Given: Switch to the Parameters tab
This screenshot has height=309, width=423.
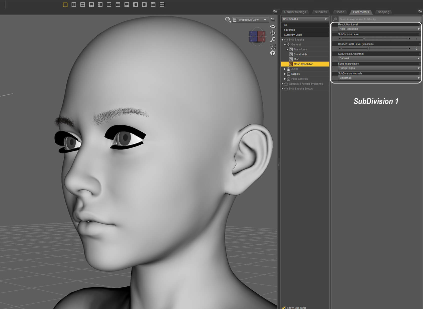Looking at the screenshot, I should (x=361, y=12).
